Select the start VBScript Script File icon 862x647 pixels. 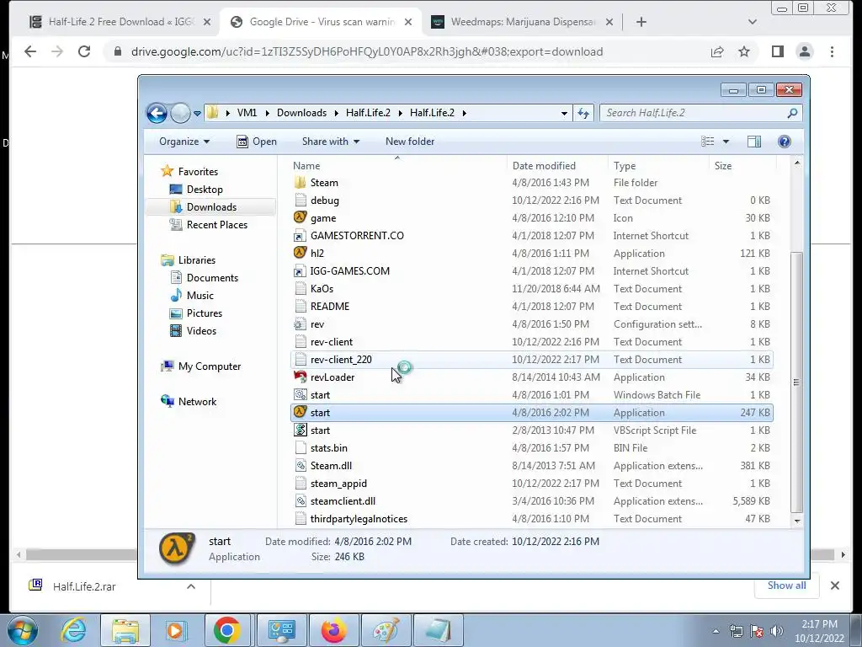tap(301, 430)
